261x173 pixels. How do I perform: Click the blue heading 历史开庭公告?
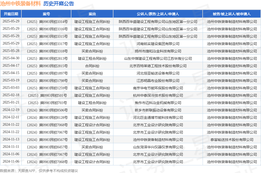pyautogui.click(x=59, y=4)
